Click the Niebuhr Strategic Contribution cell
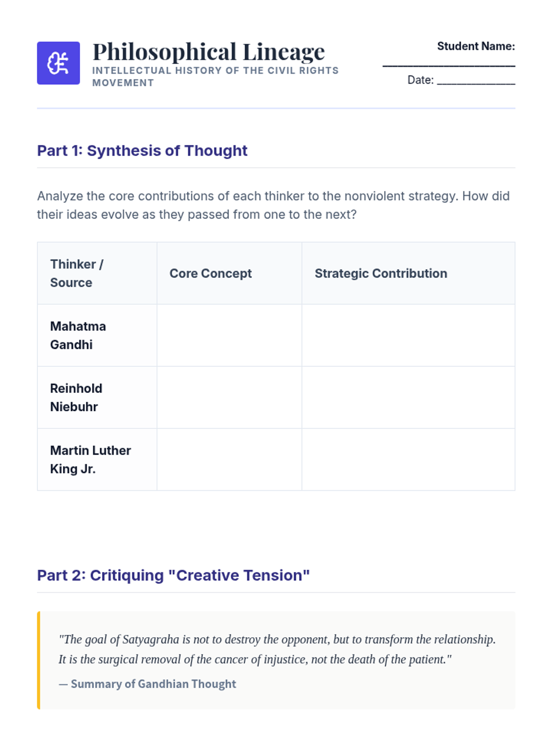Screen dimensions: 552x736 coord(408,397)
